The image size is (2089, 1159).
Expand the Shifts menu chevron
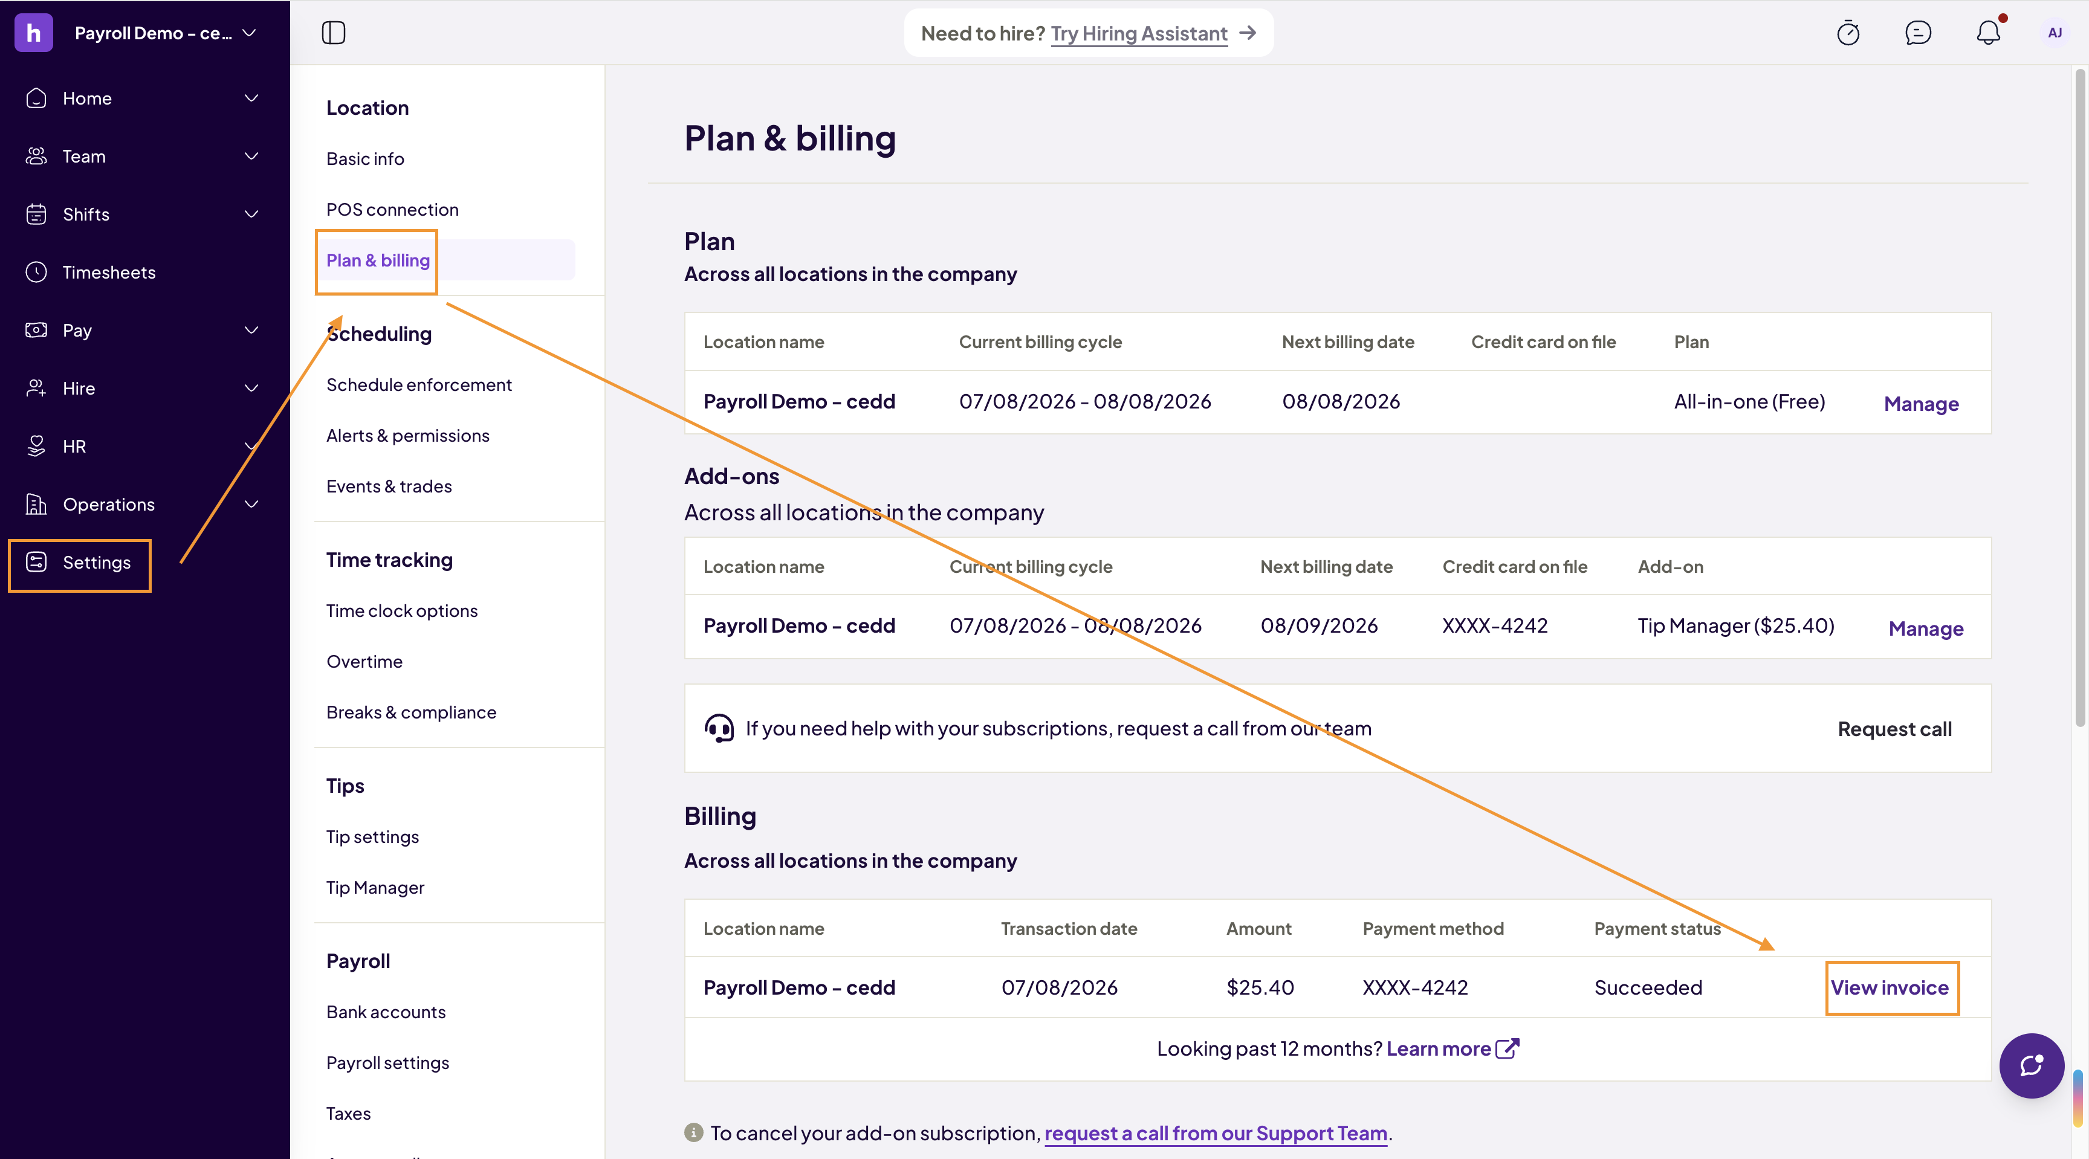pos(251,214)
